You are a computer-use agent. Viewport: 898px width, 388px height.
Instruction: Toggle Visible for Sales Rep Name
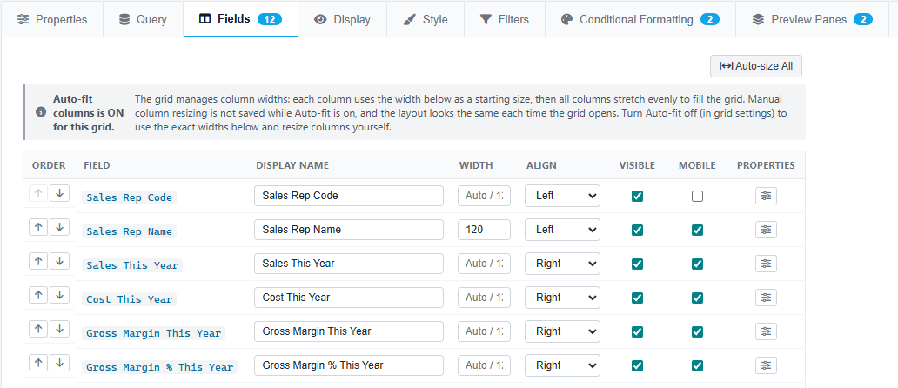[637, 230]
